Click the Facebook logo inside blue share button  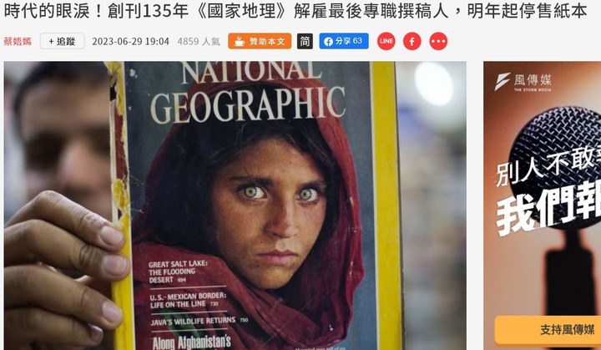click(x=328, y=42)
